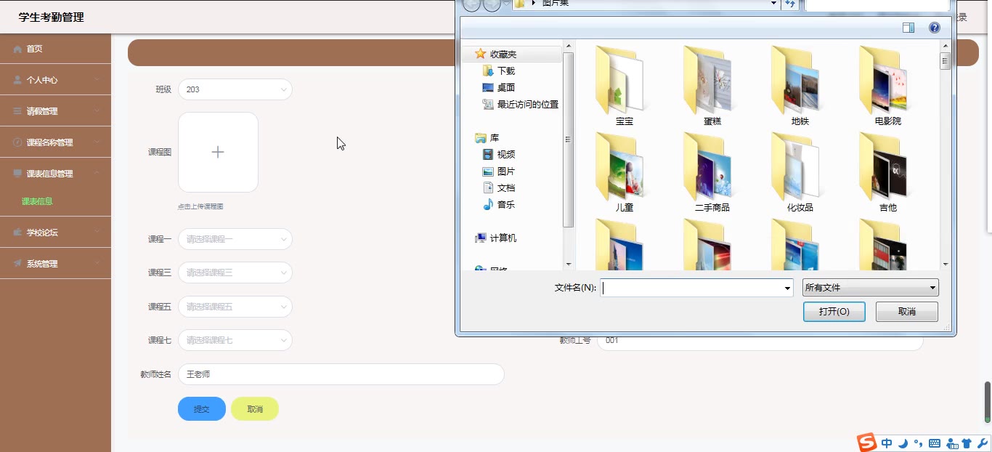Expand 请假管理 in the sidebar

[x=55, y=111]
